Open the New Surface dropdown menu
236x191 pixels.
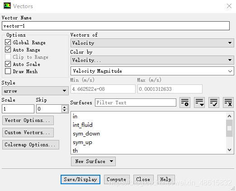point(93,161)
